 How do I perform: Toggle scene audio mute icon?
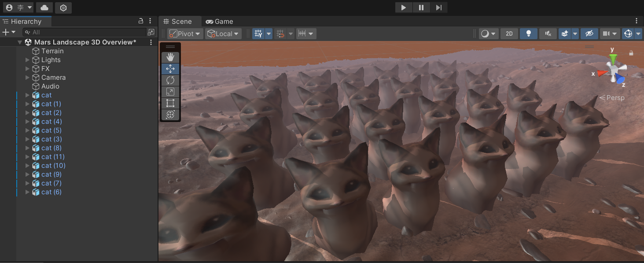pyautogui.click(x=548, y=33)
